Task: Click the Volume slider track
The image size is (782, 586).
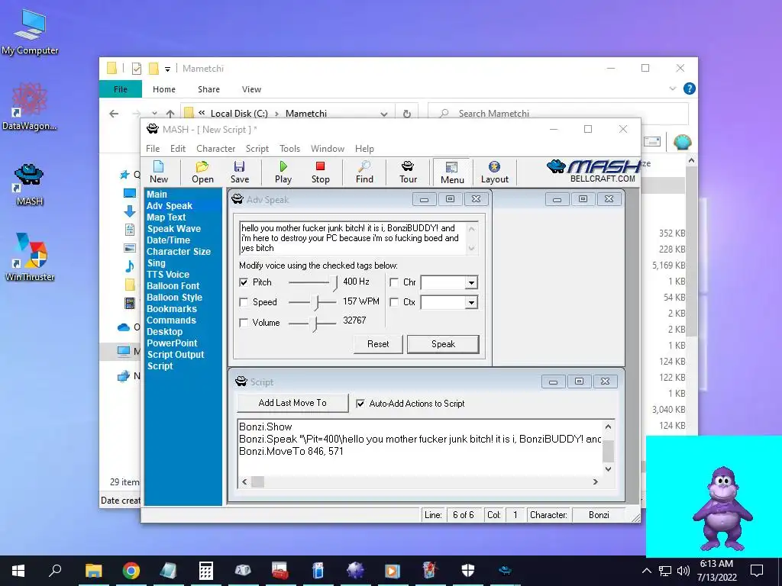Action: [x=313, y=324]
